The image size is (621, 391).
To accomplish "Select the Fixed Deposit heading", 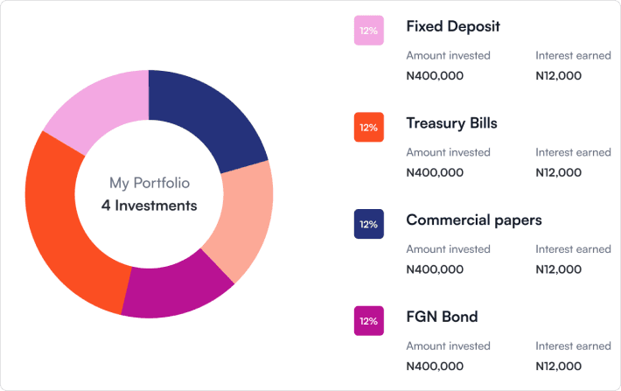I will click(453, 26).
